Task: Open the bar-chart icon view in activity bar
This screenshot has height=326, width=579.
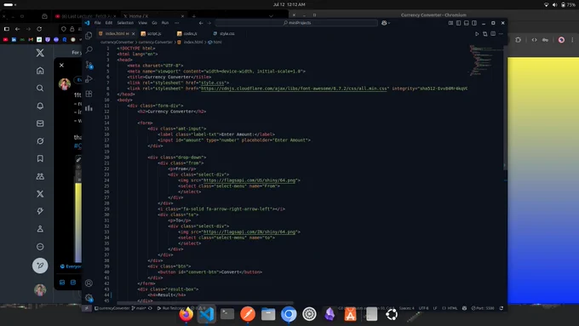Action: 89,108
